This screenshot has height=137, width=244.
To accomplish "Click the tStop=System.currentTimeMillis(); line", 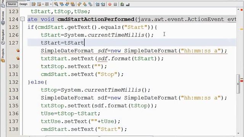I will [x=96, y=90].
